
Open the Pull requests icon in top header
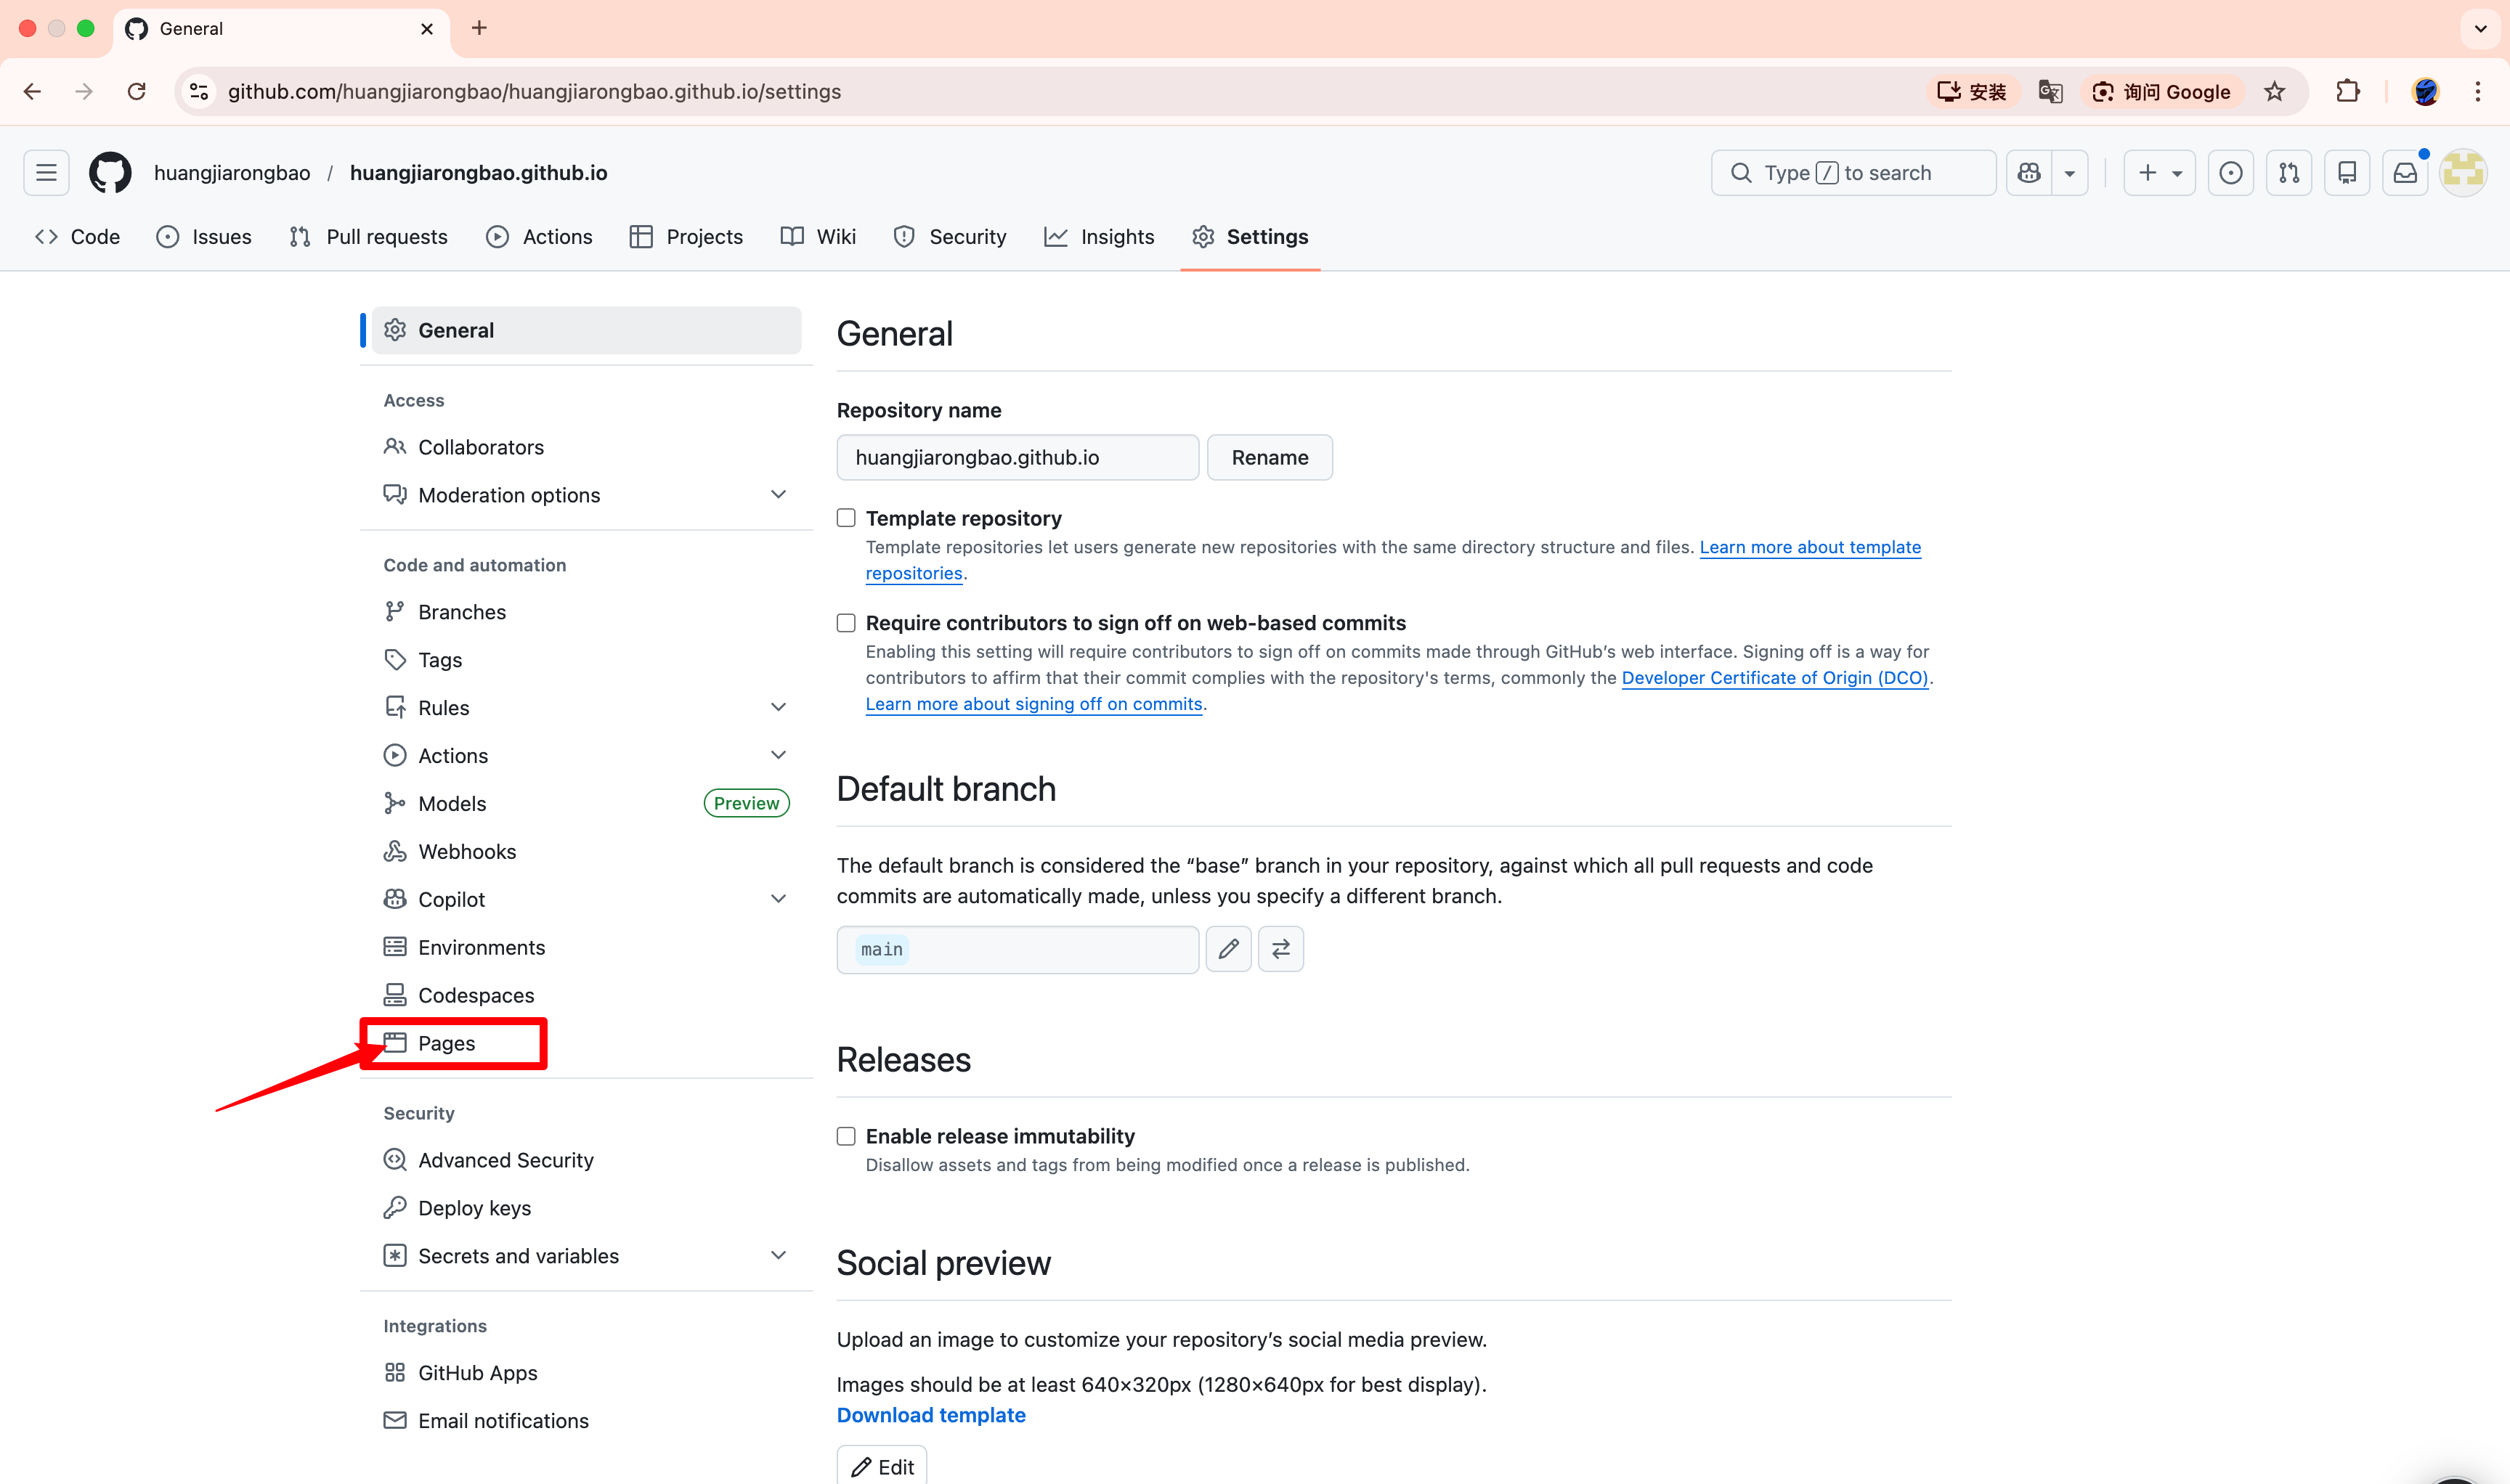coord(2289,173)
